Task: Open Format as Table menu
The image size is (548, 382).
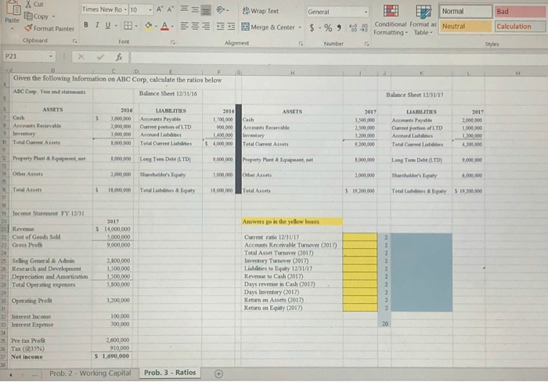Action: pyautogui.click(x=423, y=20)
